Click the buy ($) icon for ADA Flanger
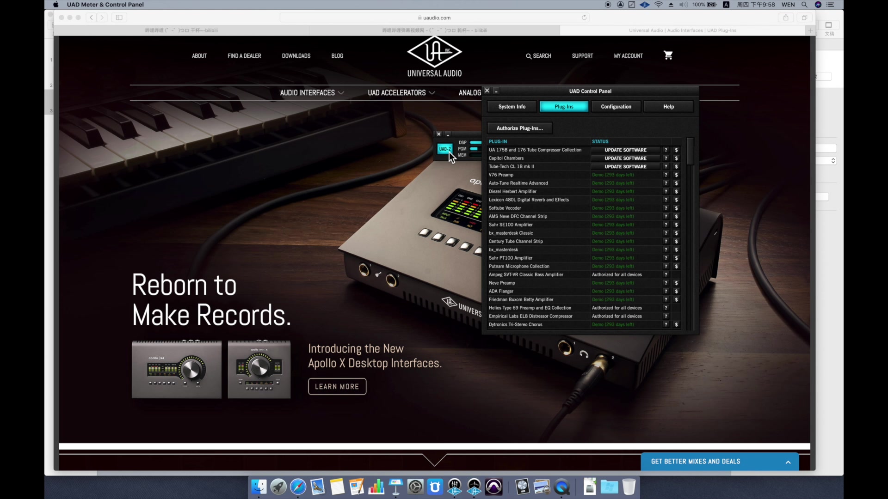The height and width of the screenshot is (499, 888). pyautogui.click(x=676, y=292)
